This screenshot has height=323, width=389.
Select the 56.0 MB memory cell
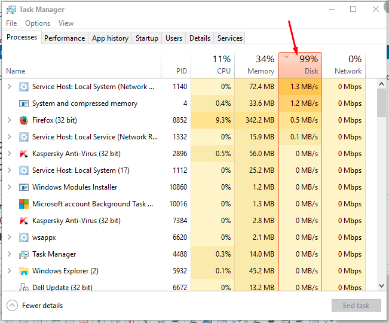(x=256, y=154)
